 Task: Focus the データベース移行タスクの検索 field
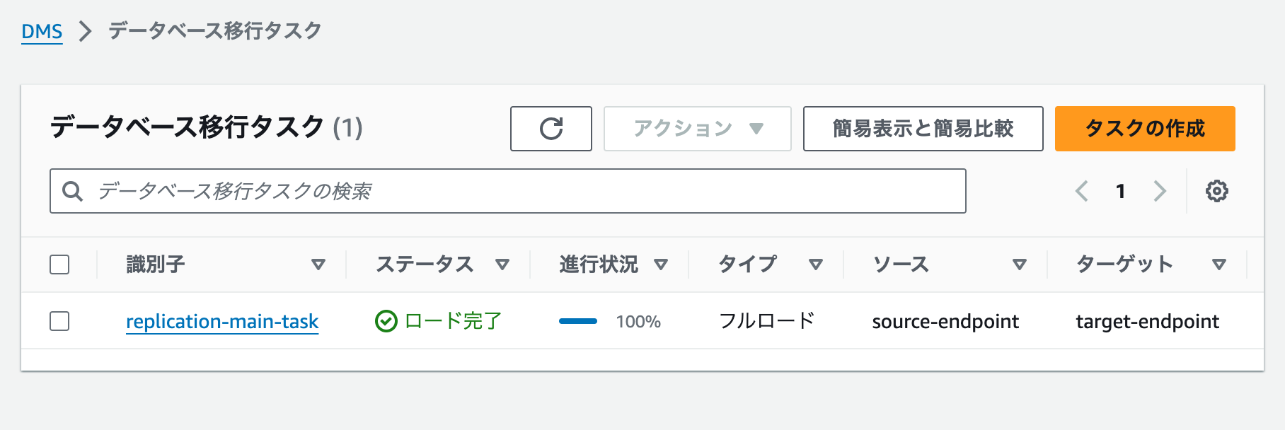coord(524,191)
